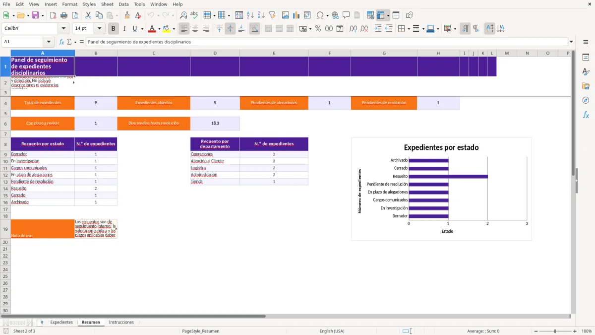Click zoom in plus button
The height and width of the screenshot is (335, 595).
(575, 331)
